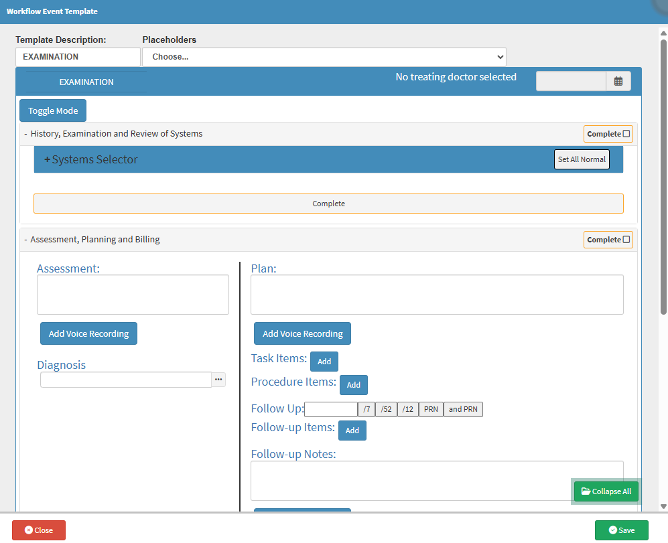668x543 pixels.
Task: Click the Save button with checkmark
Action: [621, 530]
